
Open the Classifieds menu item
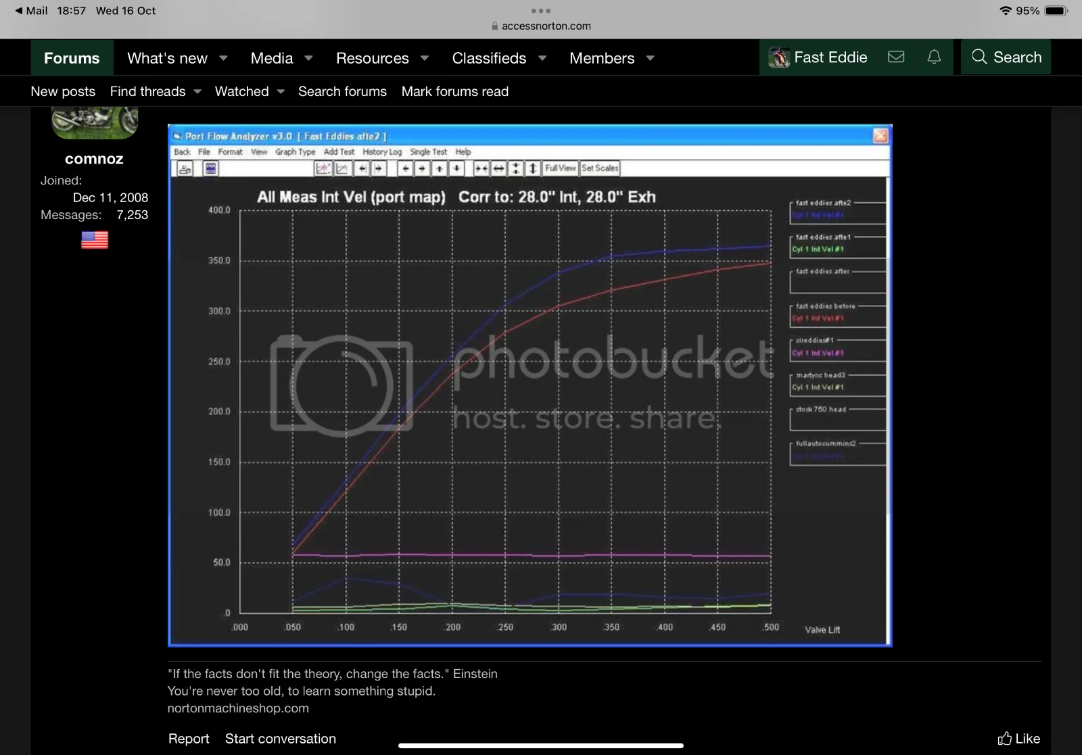point(488,58)
